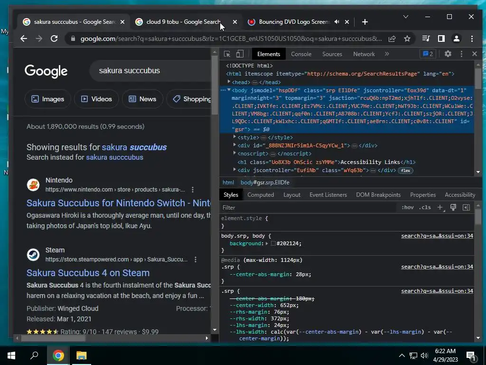Expand the style element node
This screenshot has width=486, height=365.
[x=234, y=137]
